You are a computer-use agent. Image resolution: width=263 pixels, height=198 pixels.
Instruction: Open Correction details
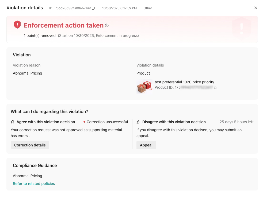point(30,145)
